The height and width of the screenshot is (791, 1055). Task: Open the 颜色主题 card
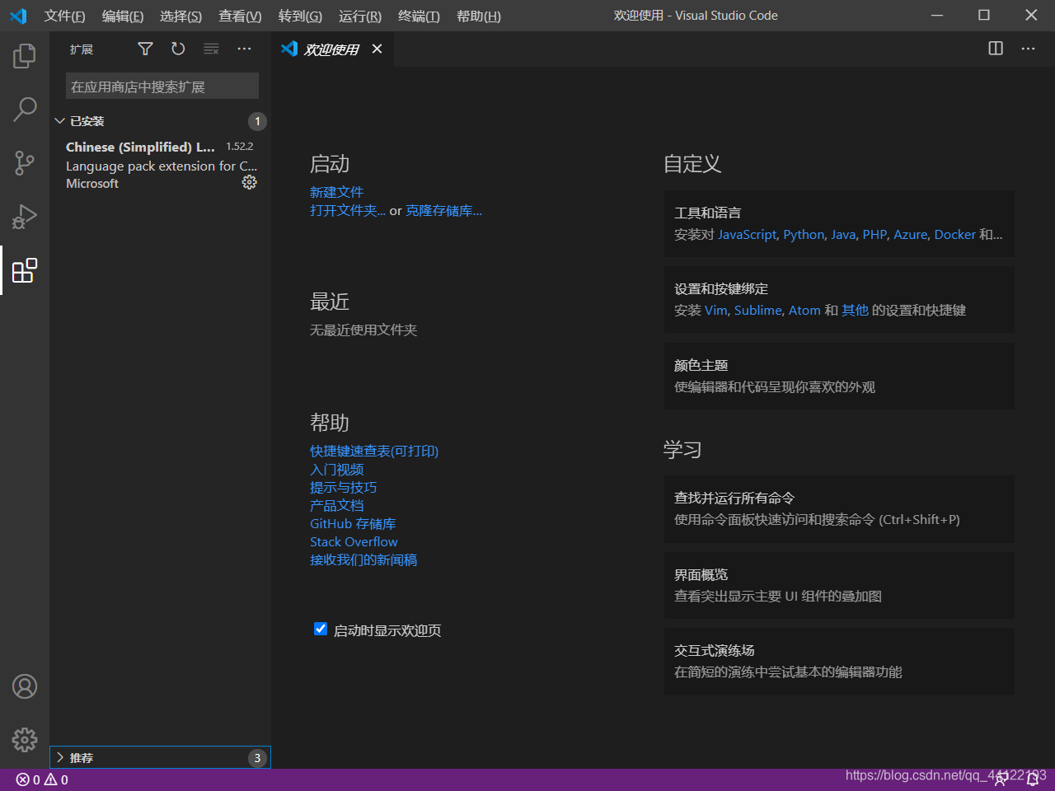point(839,376)
